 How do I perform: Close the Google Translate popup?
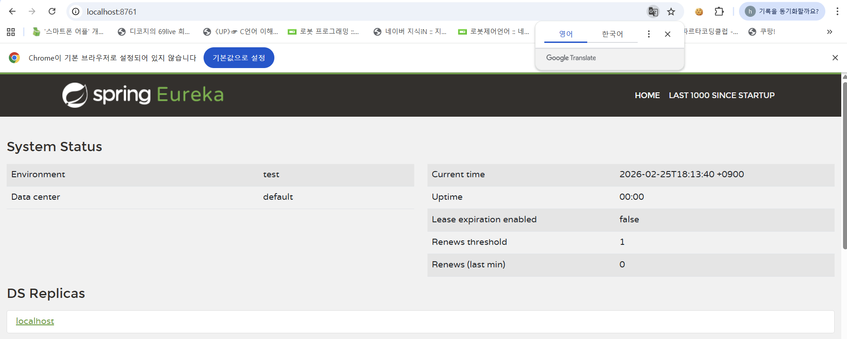668,34
